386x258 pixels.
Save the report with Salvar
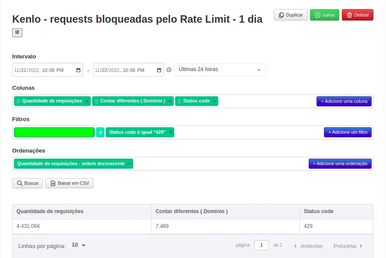tap(324, 14)
